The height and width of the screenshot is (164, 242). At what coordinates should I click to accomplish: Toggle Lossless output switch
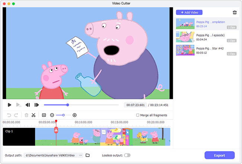[127, 155]
